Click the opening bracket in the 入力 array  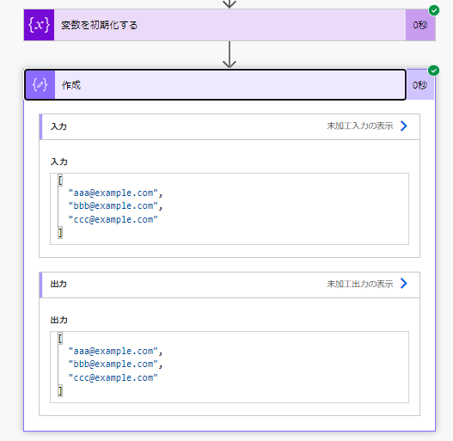60,181
